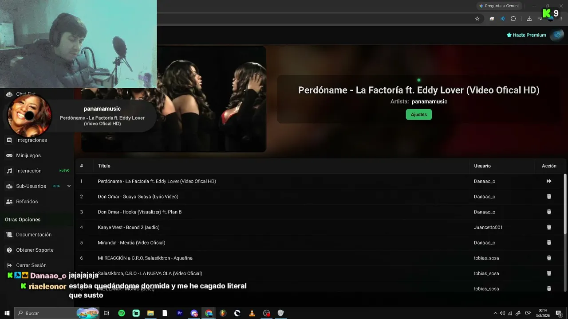Viewport: 568px width, 319px height.
Task: Open Premiere Pro from the taskbar
Action: pyautogui.click(x=180, y=313)
